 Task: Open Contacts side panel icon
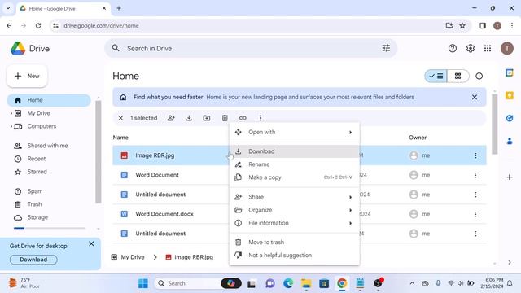[x=510, y=141]
